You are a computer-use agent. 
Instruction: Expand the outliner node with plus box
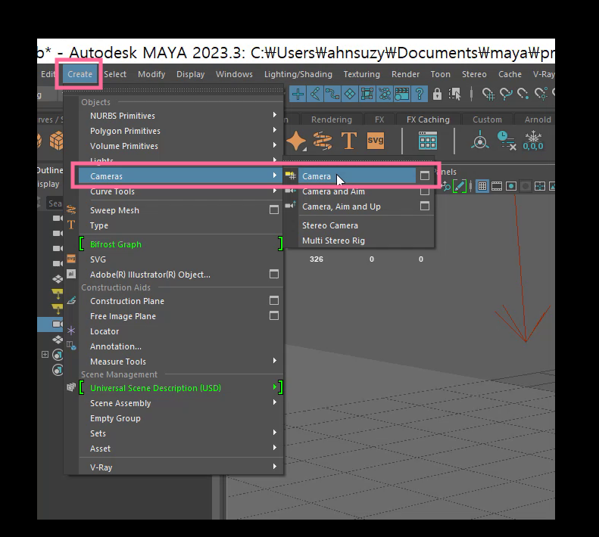(x=45, y=355)
